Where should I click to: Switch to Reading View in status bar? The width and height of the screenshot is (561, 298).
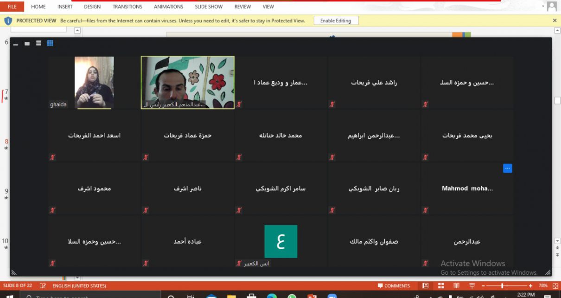tap(456, 286)
